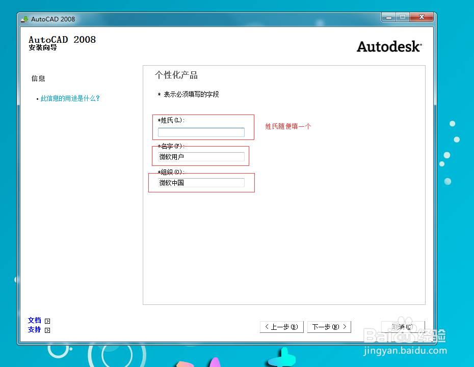Viewport: 474px width, 367px height.
Task: Click the 信息 sidebar heading
Action: (38, 78)
